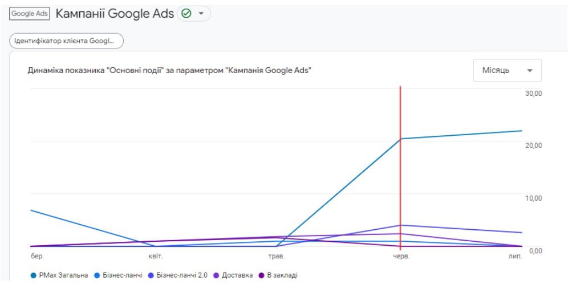Viewport: 568px width, 288px height.
Task: Click the лип. endpoint of the PMax line
Action: point(522,131)
